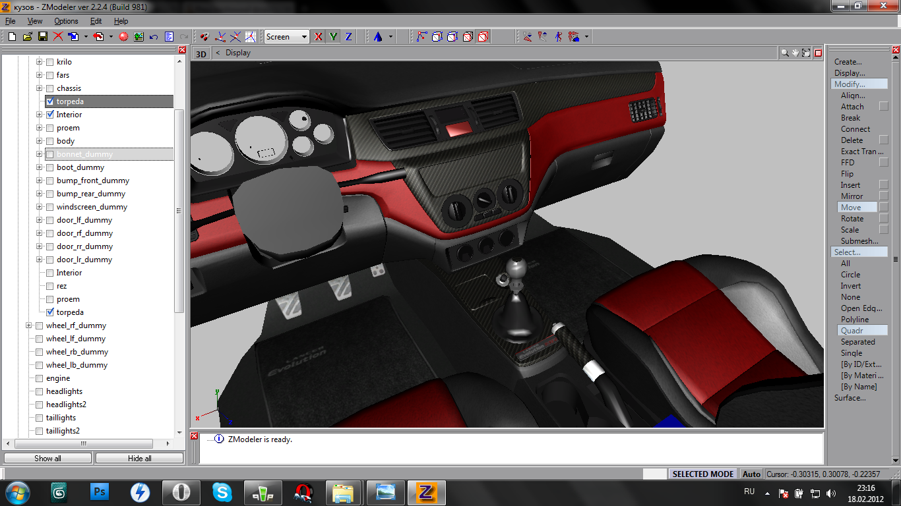Open the materials editor red sphere icon

coord(123,37)
